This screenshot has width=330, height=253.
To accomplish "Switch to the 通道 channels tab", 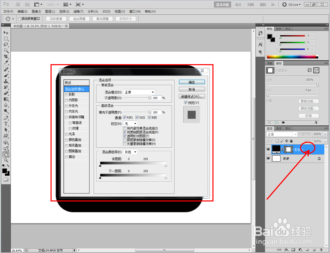I will (279, 128).
